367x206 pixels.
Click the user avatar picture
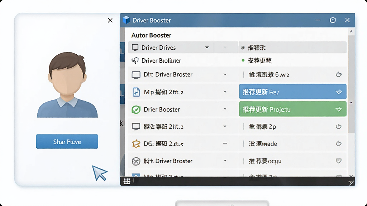pyautogui.click(x=67, y=84)
